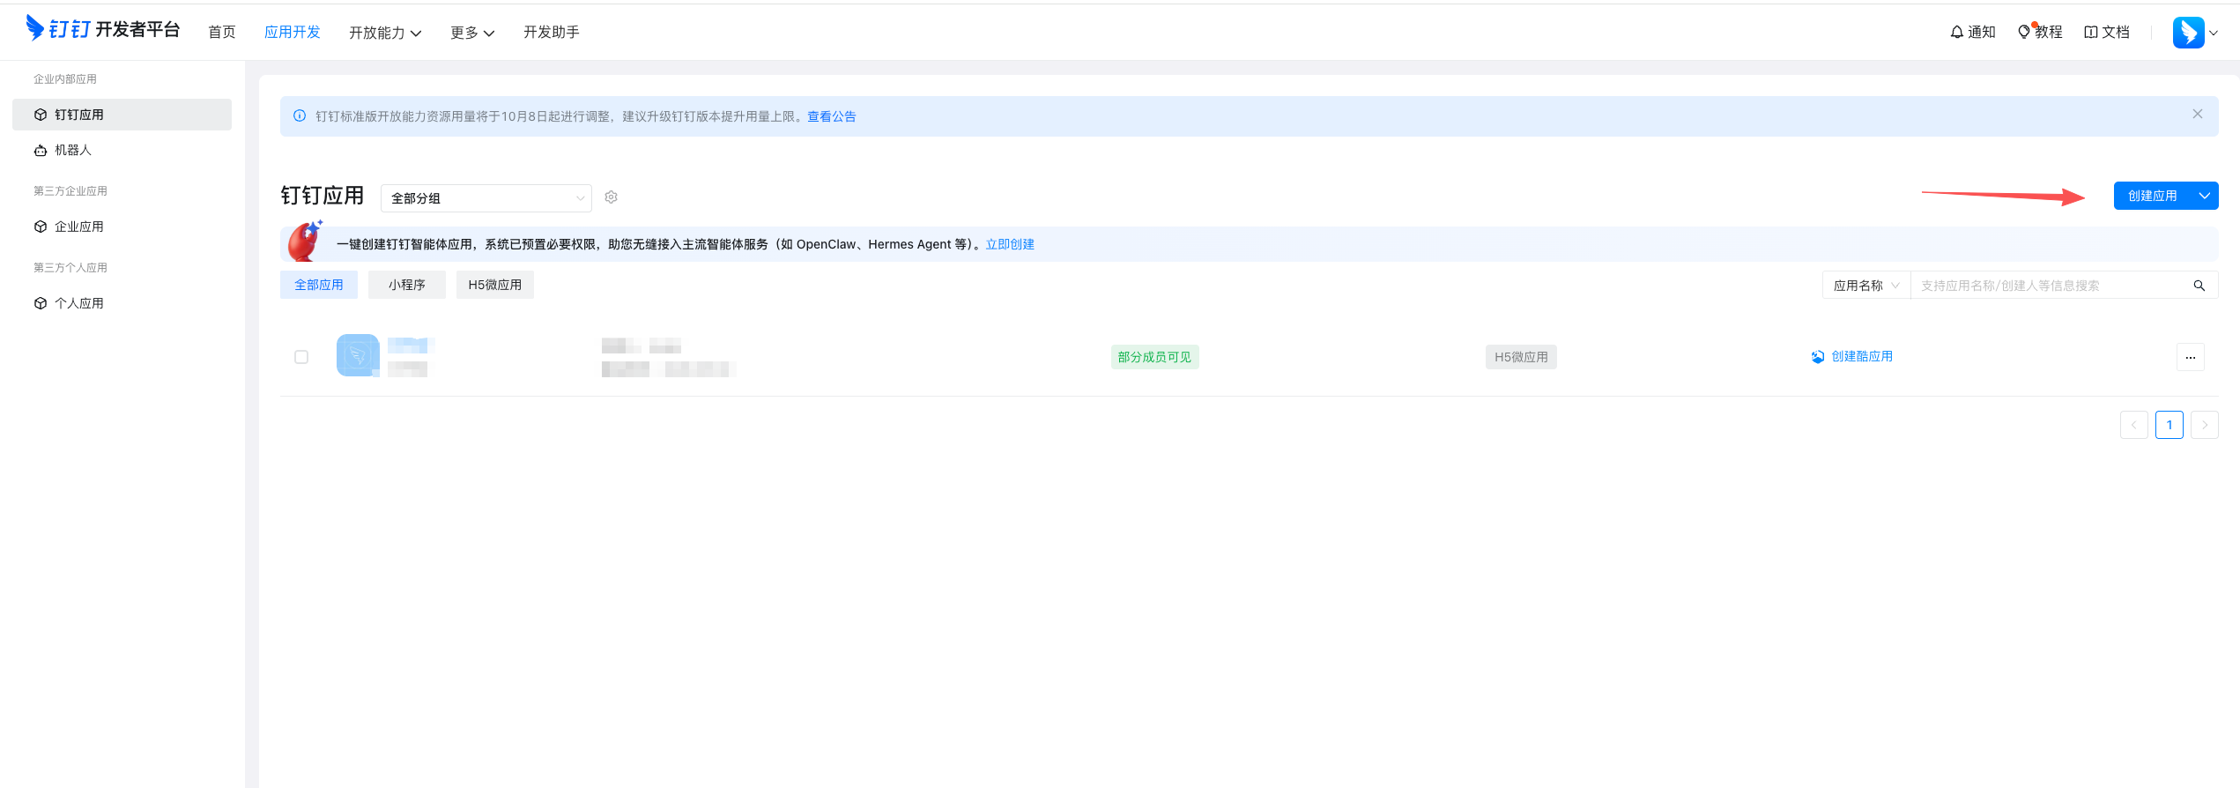Go to the 首页 nav item

[x=222, y=33]
